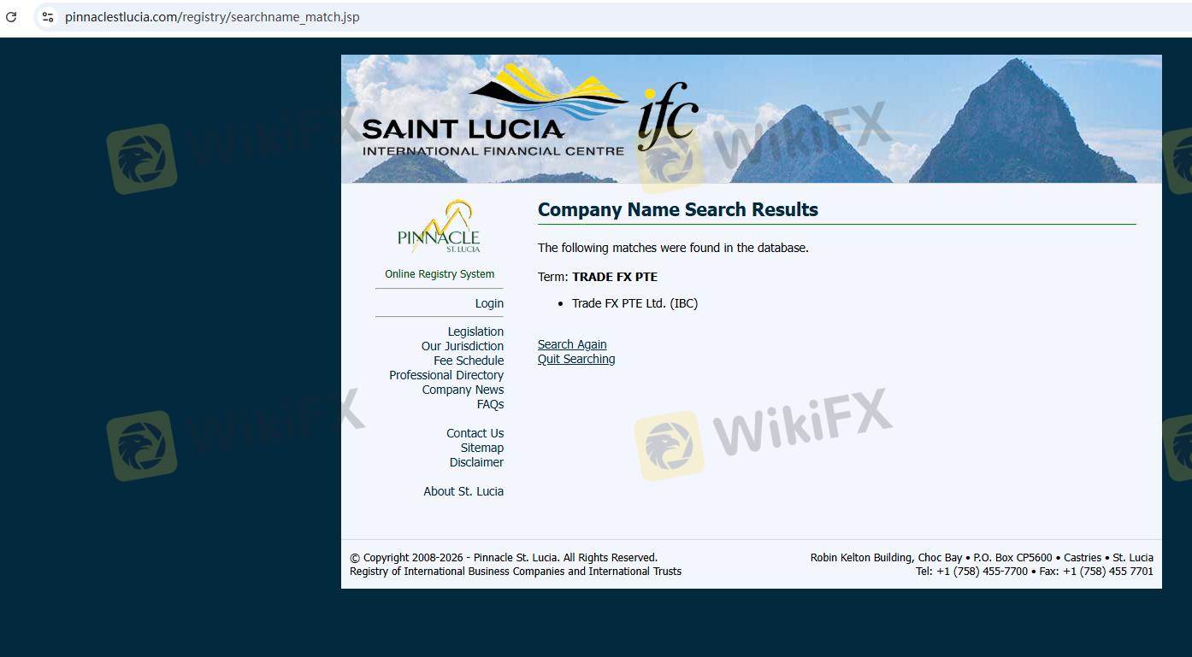Open the FAQs page

[491, 404]
